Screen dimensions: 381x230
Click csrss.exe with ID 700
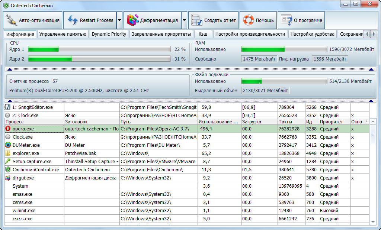click(187, 203)
